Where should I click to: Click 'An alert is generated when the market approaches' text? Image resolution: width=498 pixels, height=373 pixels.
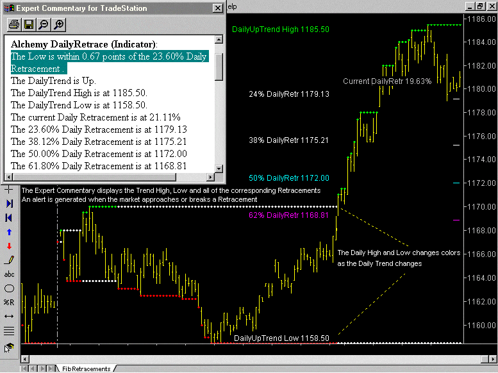(x=138, y=199)
